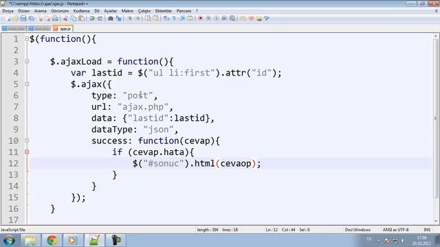Open the Görünüm menu
Screen dimensions: 440x247
click(60, 11)
